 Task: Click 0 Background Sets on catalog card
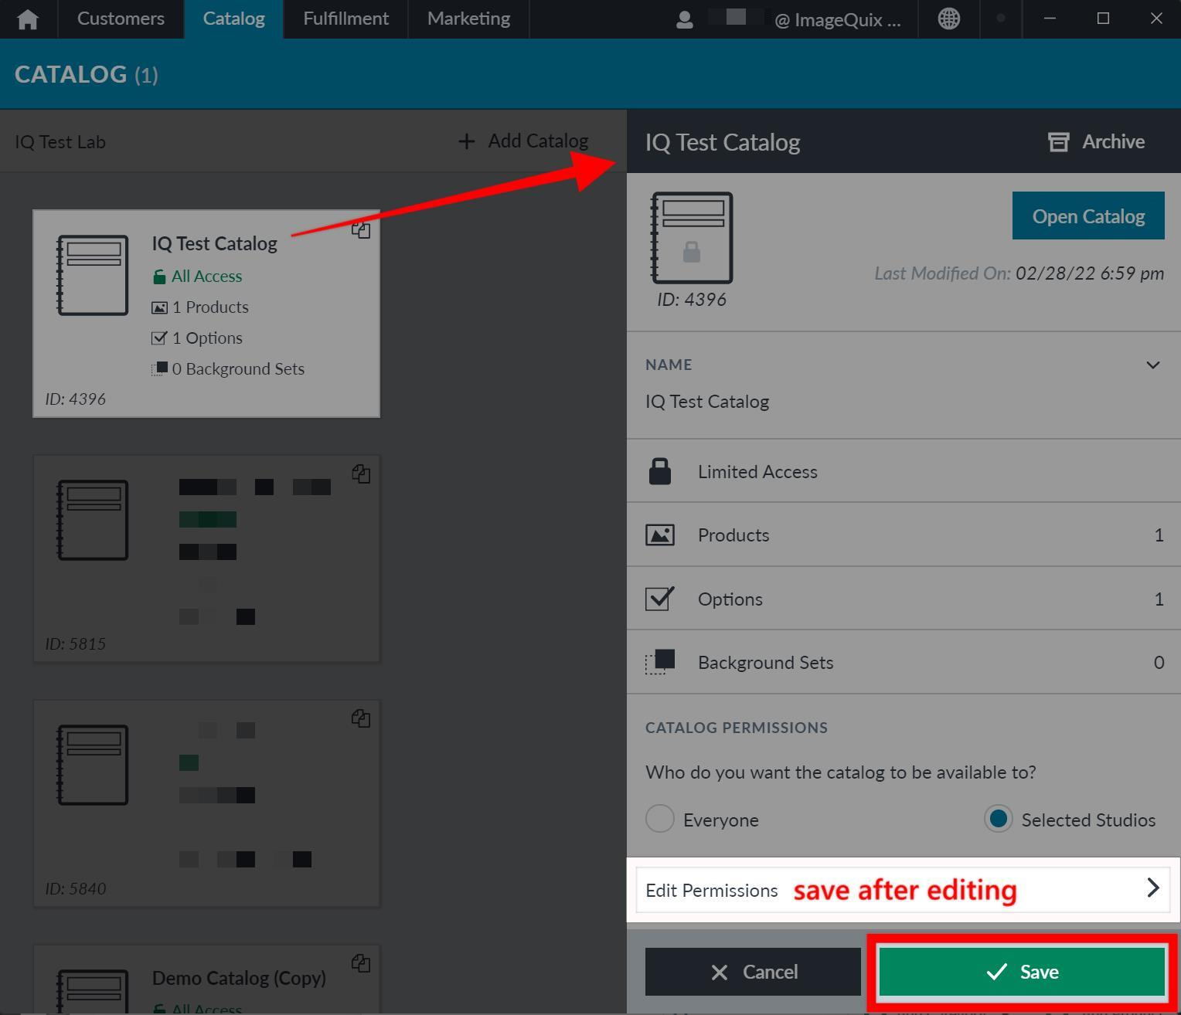coord(228,369)
